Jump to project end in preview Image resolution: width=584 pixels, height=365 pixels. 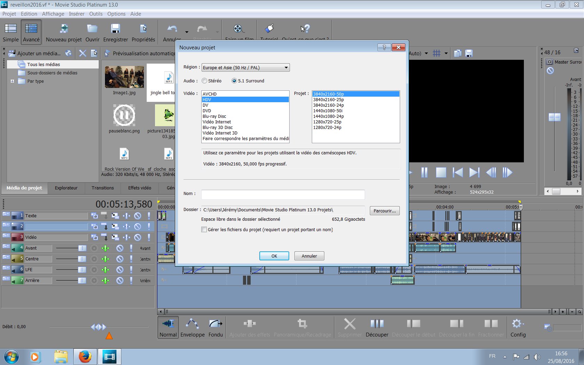[x=474, y=172]
